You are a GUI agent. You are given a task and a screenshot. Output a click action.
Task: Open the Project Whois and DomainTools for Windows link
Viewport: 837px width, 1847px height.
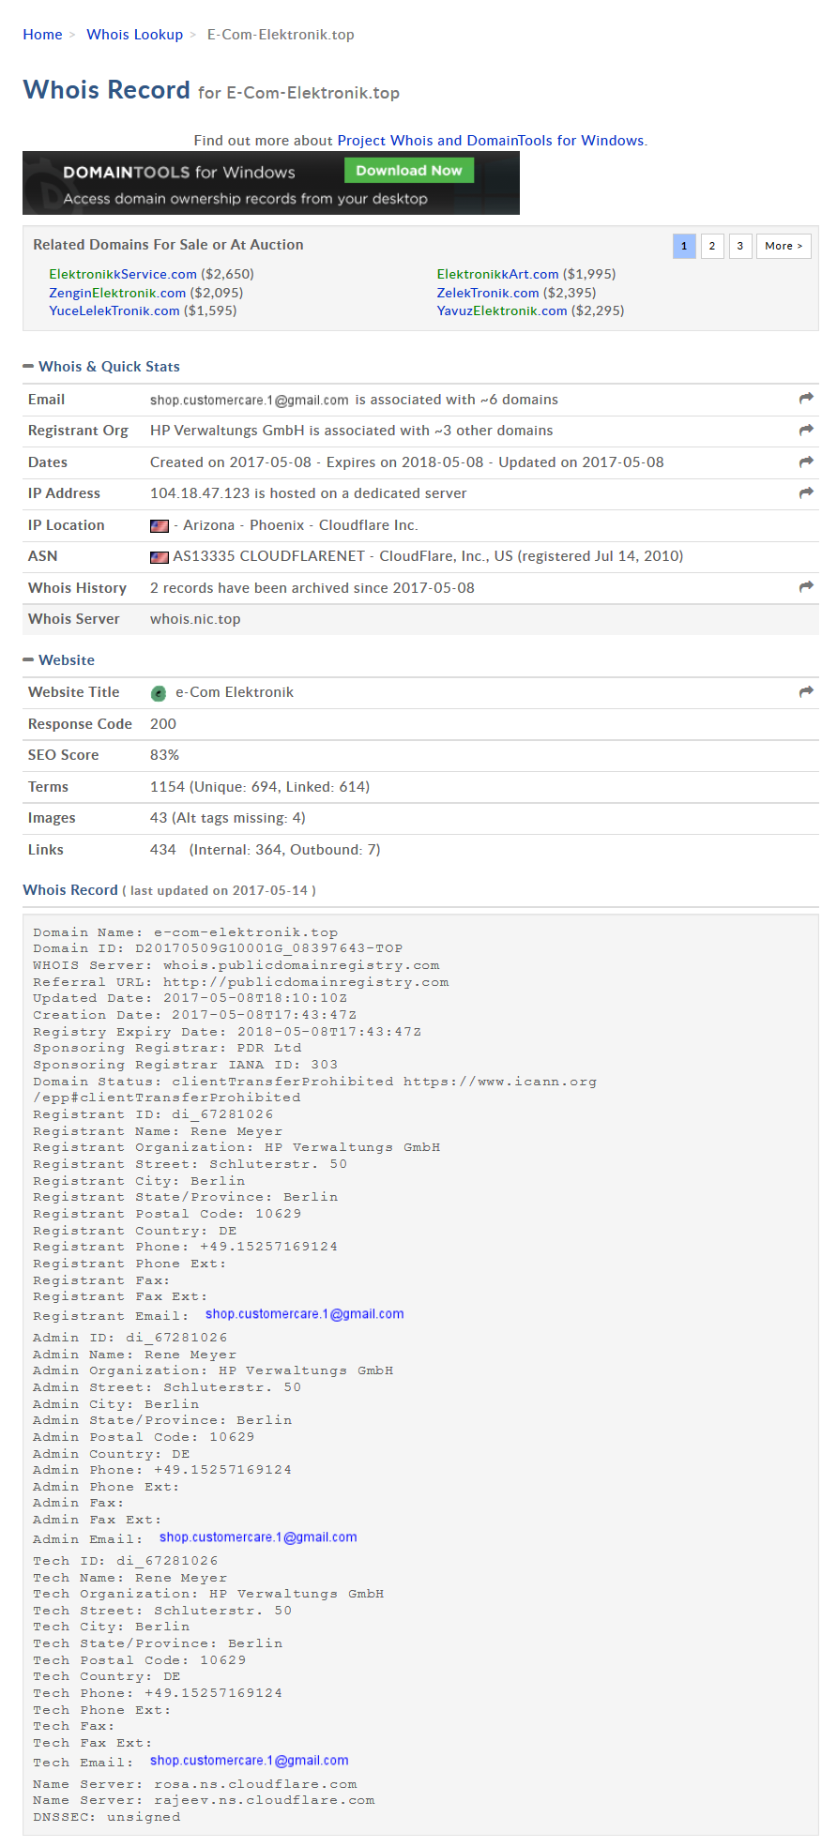[x=491, y=141]
